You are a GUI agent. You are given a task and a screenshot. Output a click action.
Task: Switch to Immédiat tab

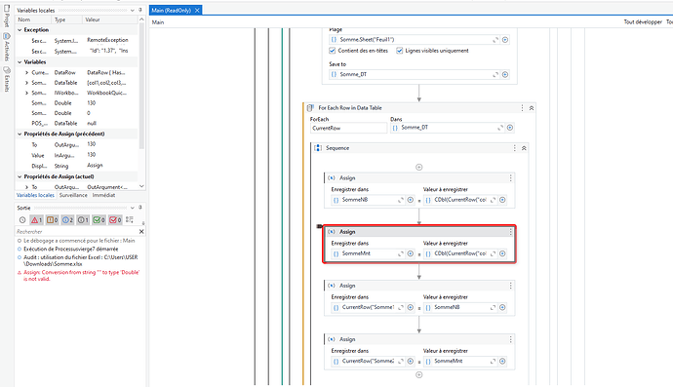click(x=103, y=195)
